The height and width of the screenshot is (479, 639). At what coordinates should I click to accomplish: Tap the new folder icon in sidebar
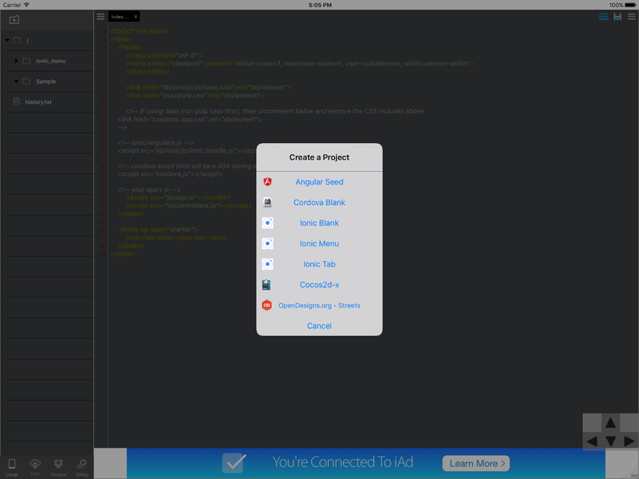pos(14,20)
